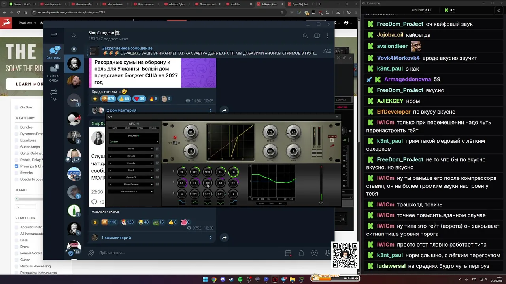Open Custom preset dropdown in AFX

134,142
